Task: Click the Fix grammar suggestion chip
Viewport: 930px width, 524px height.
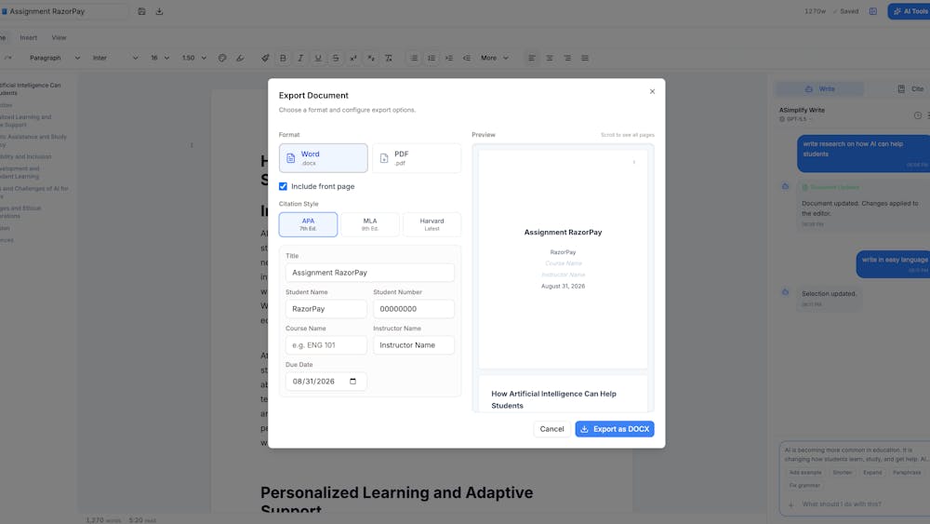Action: (x=804, y=486)
